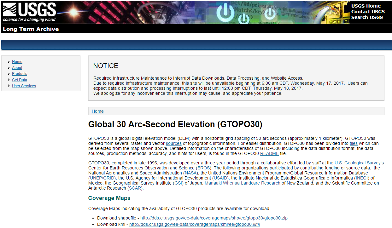392x228 pixels.
Task: Click the USGS logo in the header
Action: (x=29, y=12)
